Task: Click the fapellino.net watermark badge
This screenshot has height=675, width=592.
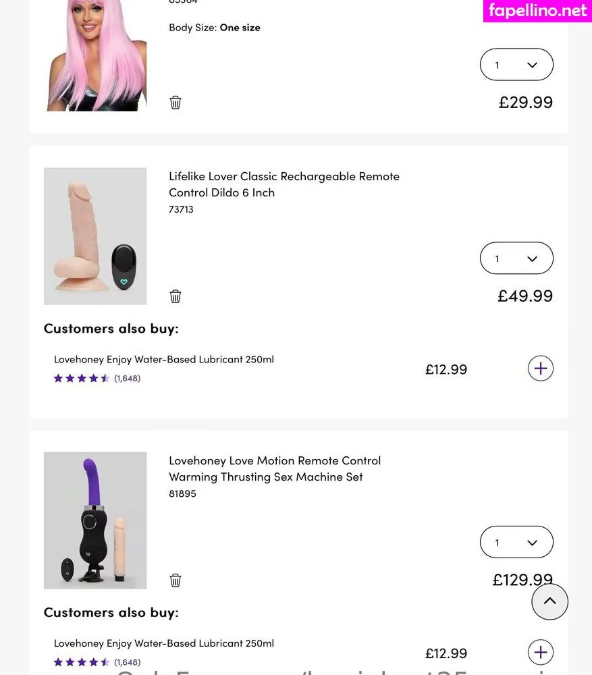Action: click(537, 11)
